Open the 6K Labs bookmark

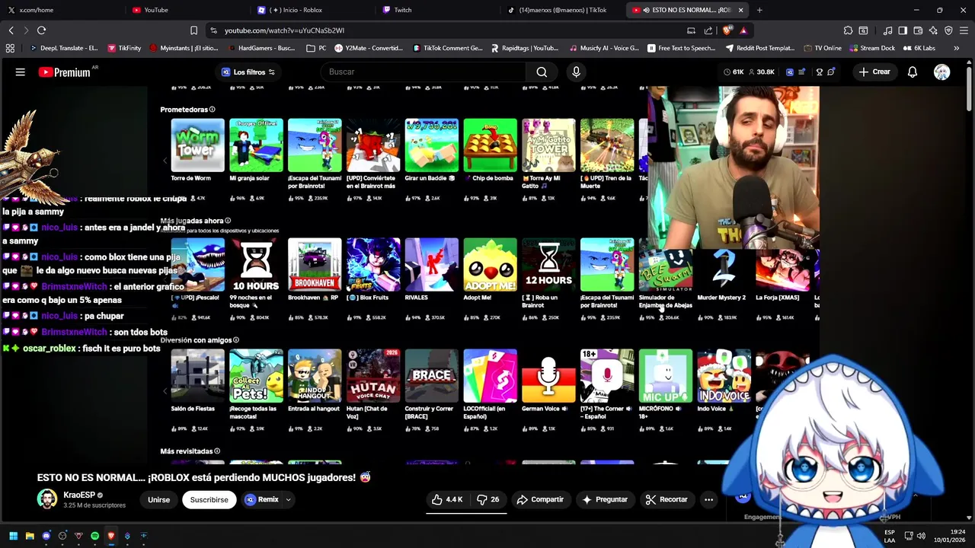(x=919, y=48)
